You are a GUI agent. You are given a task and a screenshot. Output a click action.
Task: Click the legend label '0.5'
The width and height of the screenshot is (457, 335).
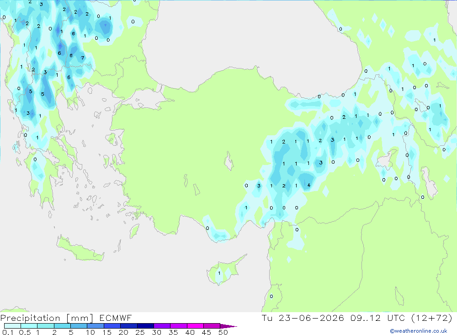click(25, 332)
